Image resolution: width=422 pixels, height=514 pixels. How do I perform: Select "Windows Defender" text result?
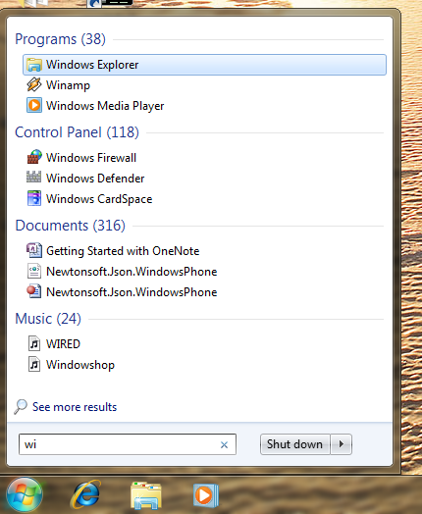[x=95, y=179]
